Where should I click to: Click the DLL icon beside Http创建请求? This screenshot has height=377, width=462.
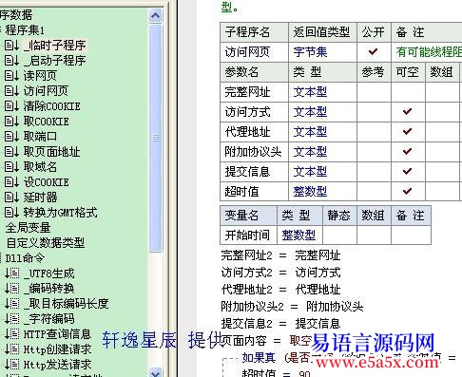pyautogui.click(x=11, y=349)
